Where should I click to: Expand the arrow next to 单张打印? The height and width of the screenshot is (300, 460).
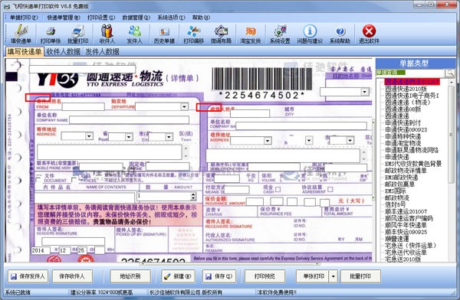pyautogui.click(x=333, y=276)
